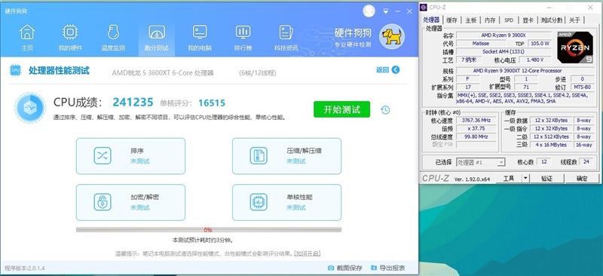Click the 硬件狗狗 brand title text

point(353,32)
